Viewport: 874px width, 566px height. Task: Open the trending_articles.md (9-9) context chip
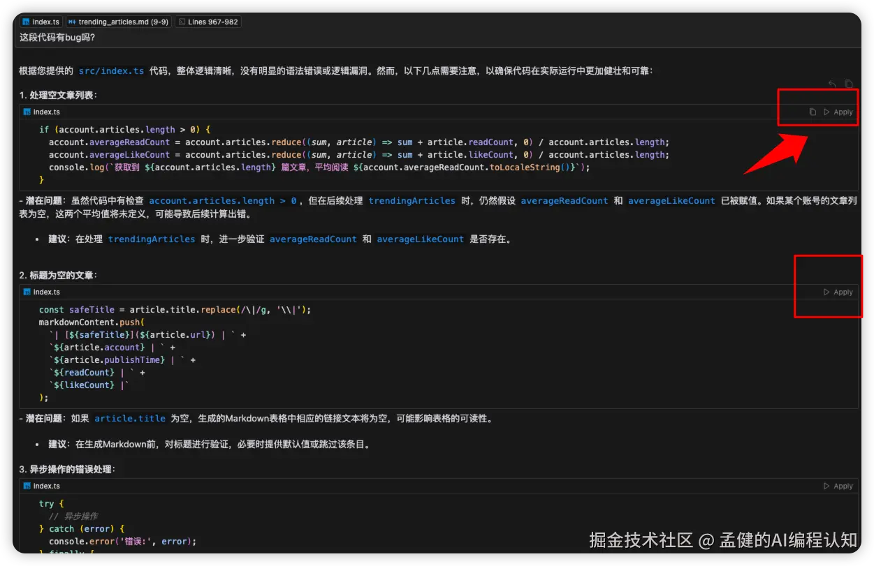[118, 22]
